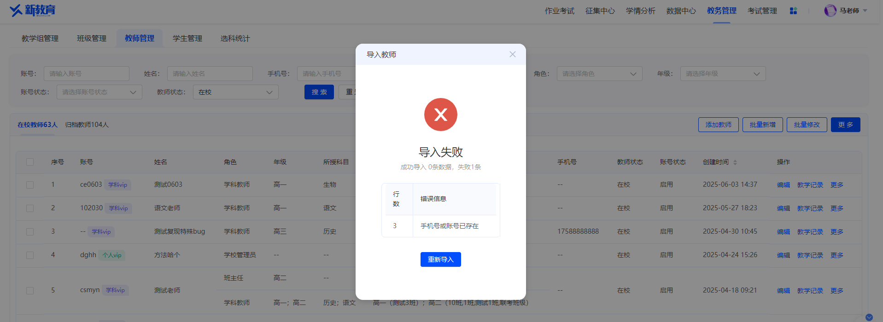Click the 请输入账号 input field

[x=87, y=74]
